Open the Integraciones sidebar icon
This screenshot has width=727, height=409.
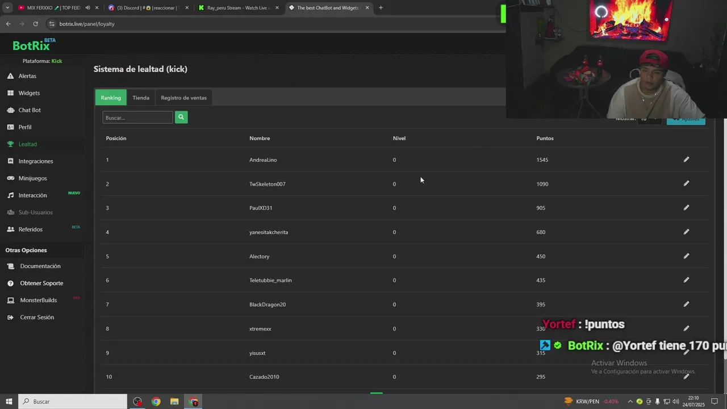point(10,161)
